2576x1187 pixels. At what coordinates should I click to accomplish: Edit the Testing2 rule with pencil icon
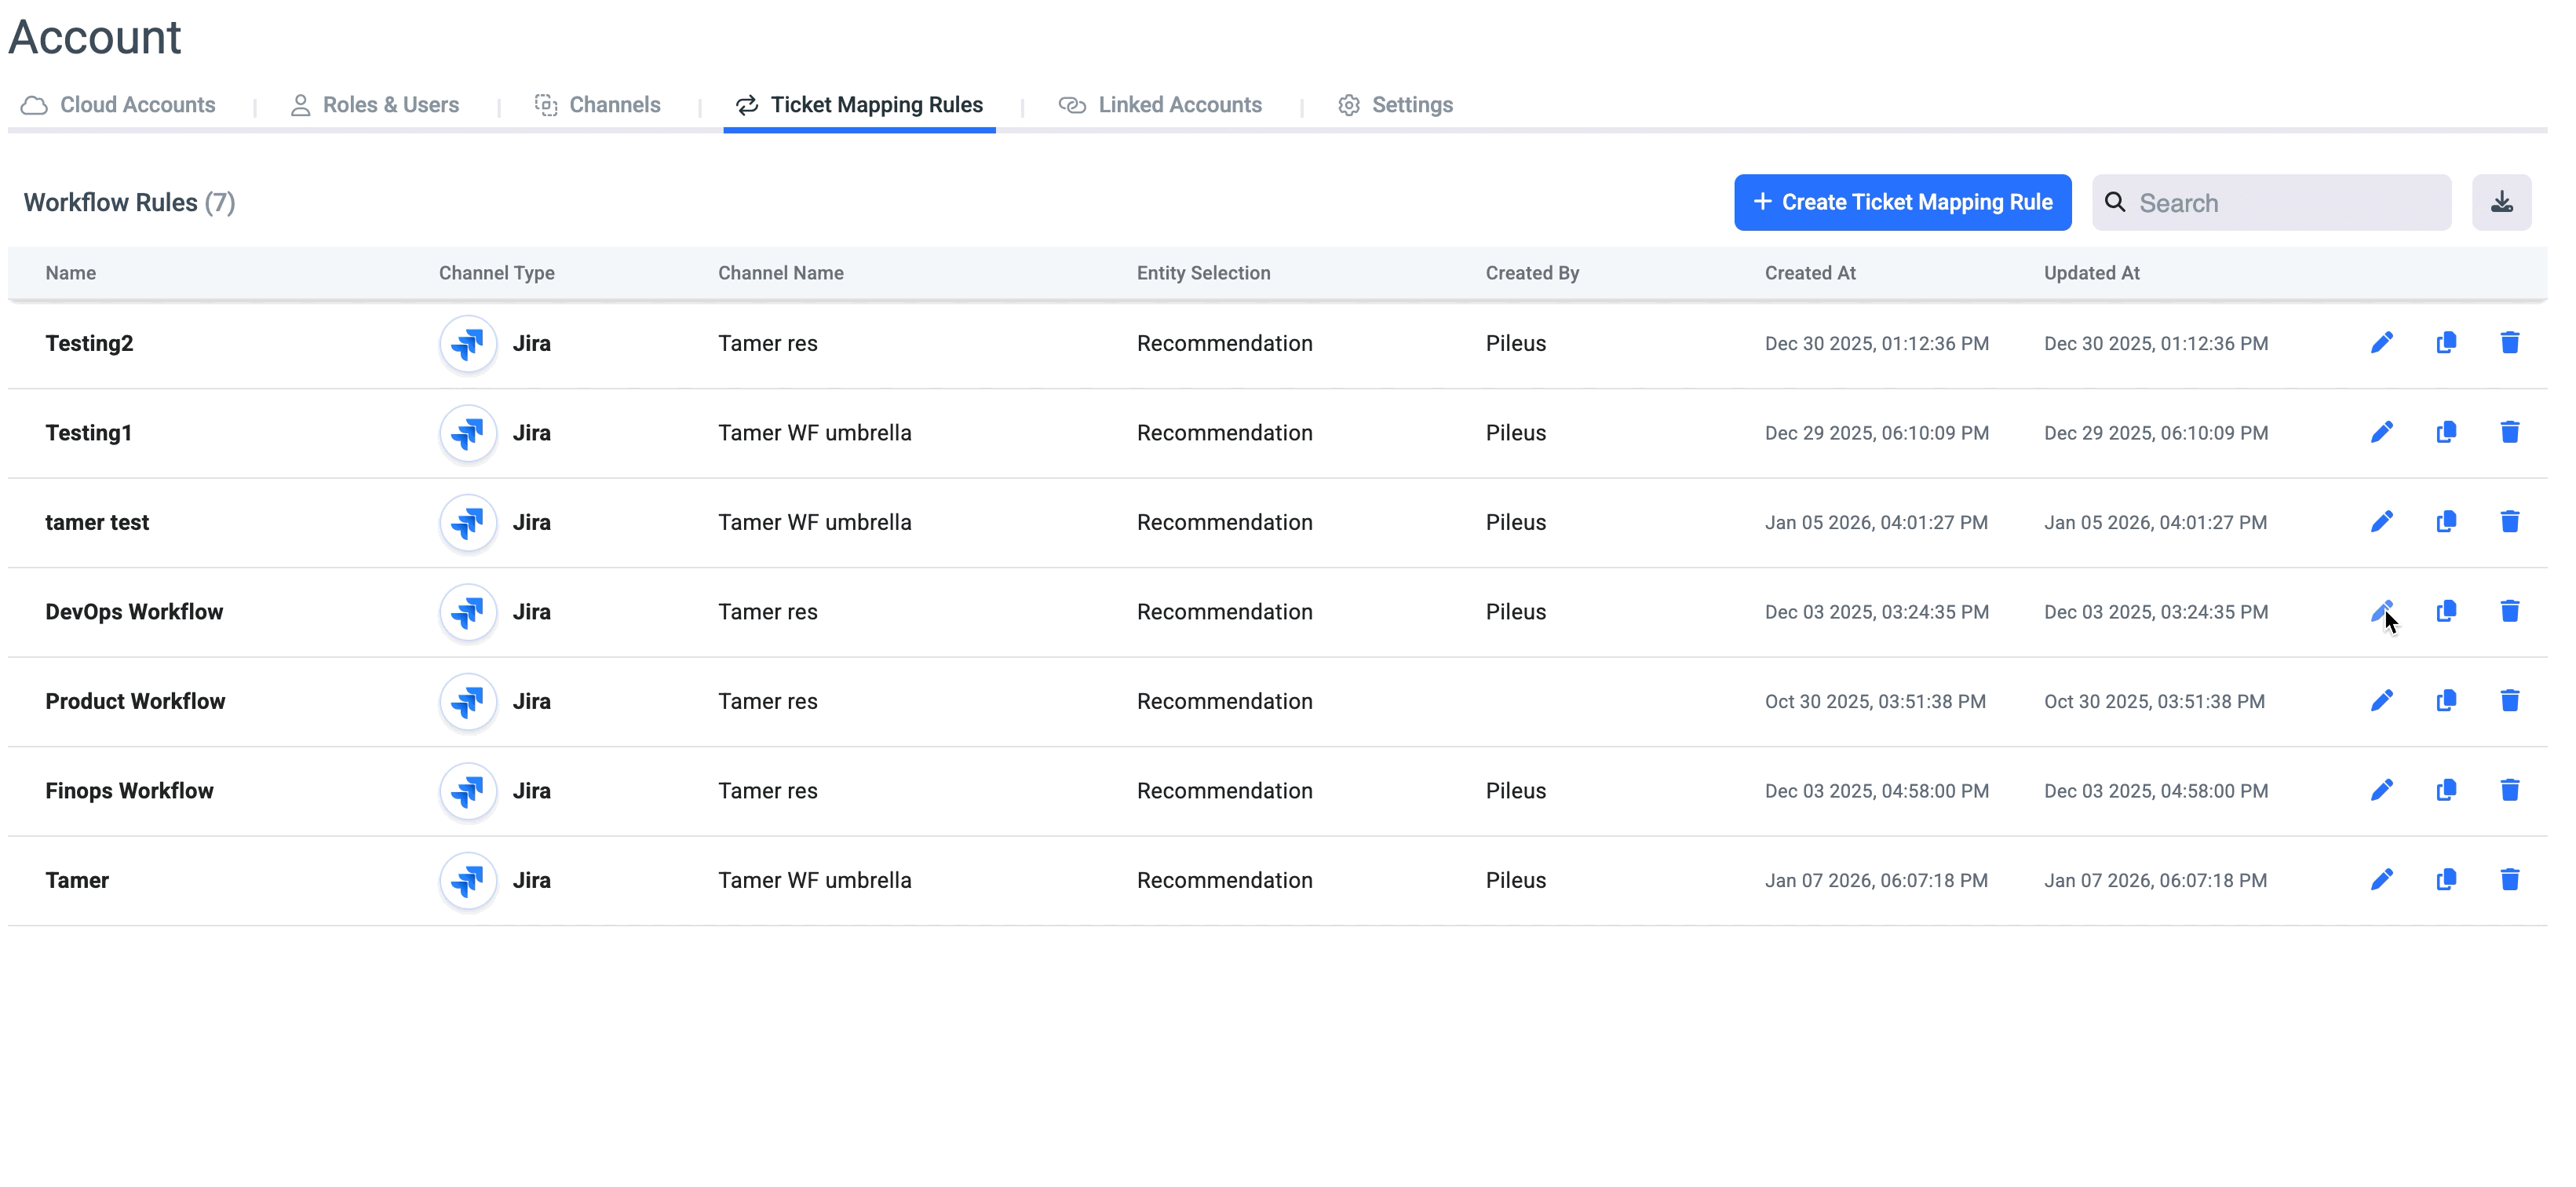(x=2381, y=343)
